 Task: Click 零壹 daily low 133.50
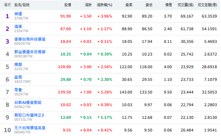[x=146, y=92]
